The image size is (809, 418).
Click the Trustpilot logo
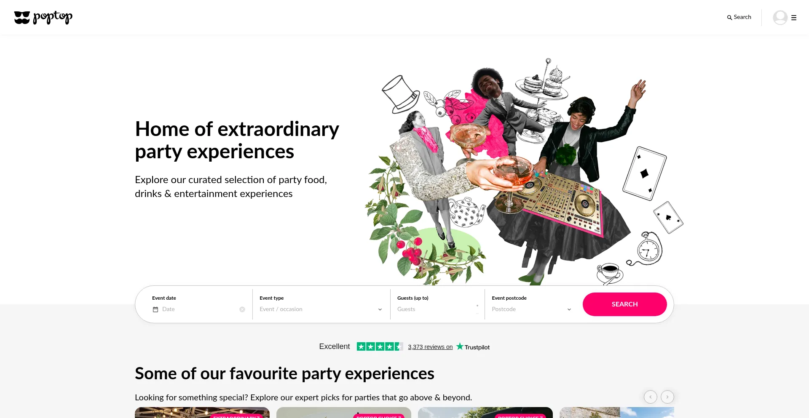(473, 347)
